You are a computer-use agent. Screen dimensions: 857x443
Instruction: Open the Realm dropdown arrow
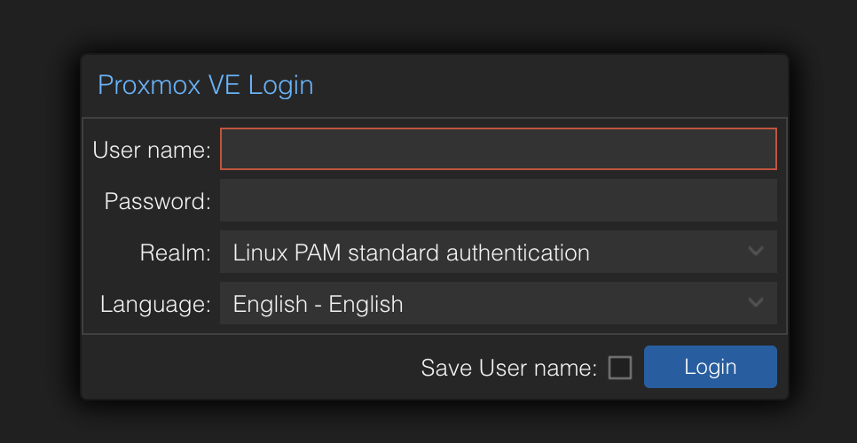point(755,252)
